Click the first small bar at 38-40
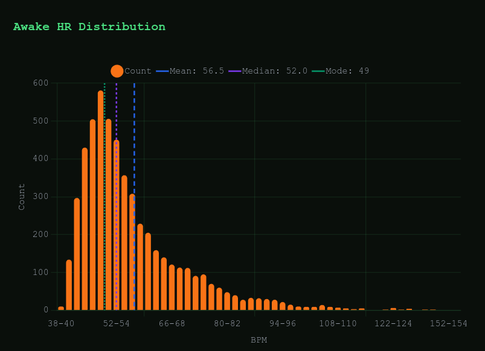Screen dimensions: 485x351 (x=61, y=308)
